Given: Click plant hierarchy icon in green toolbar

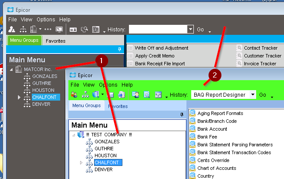Looking at the screenshot, I should [85, 95].
